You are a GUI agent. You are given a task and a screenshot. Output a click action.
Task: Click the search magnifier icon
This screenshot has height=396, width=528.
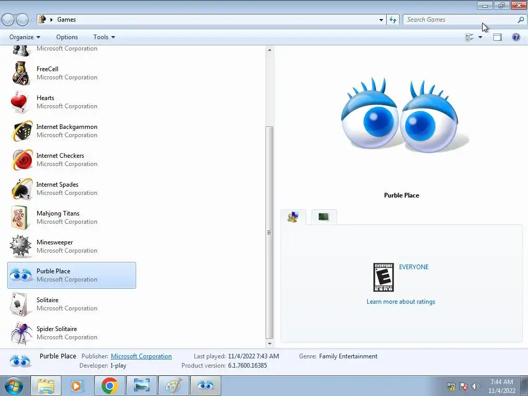point(521,20)
